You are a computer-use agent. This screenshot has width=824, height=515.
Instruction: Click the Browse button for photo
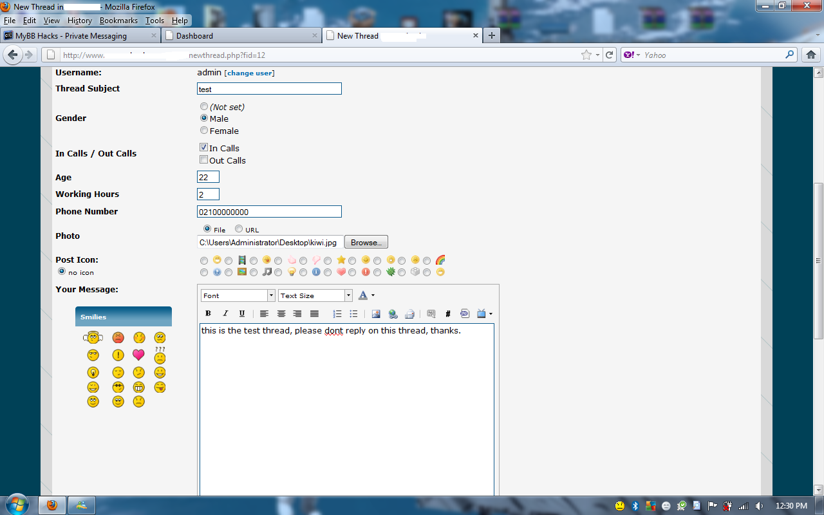pyautogui.click(x=366, y=243)
